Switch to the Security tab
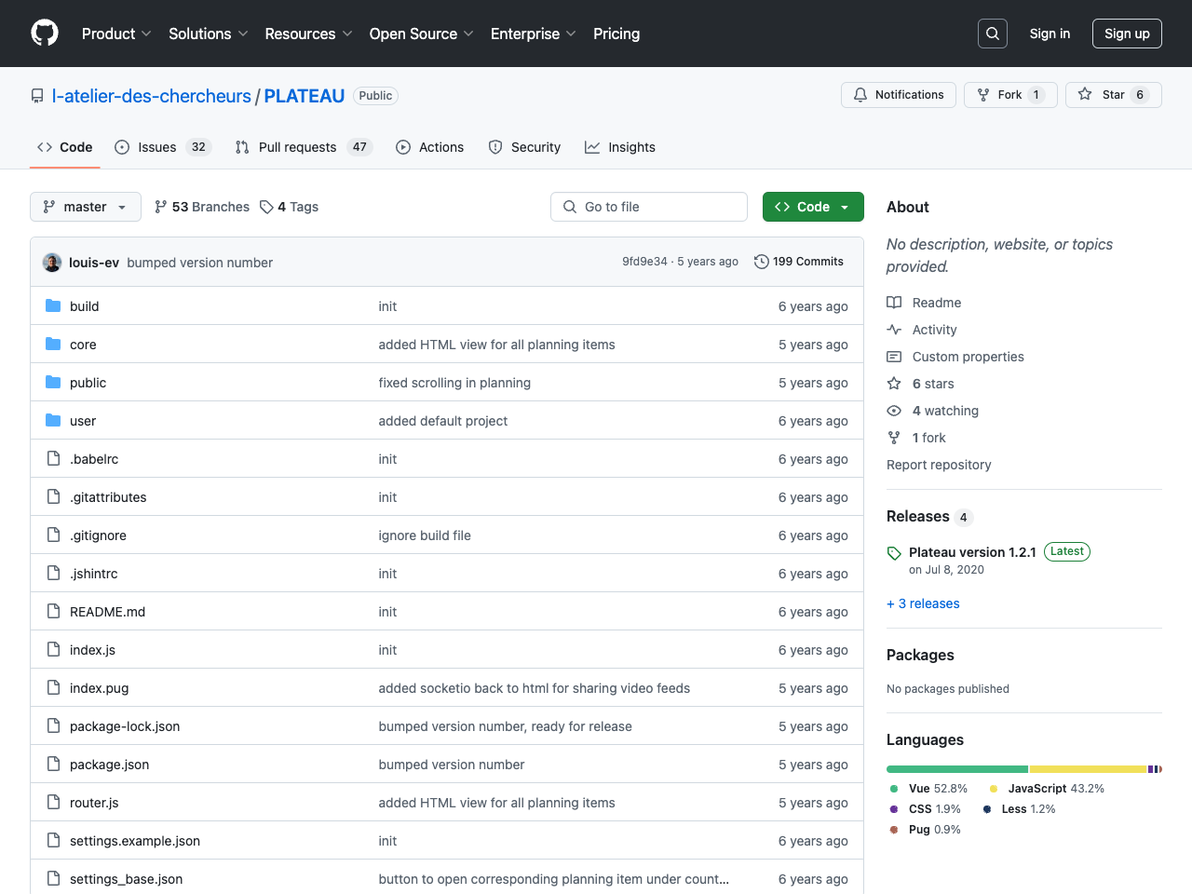Viewport: 1192px width, 894px height. point(524,147)
